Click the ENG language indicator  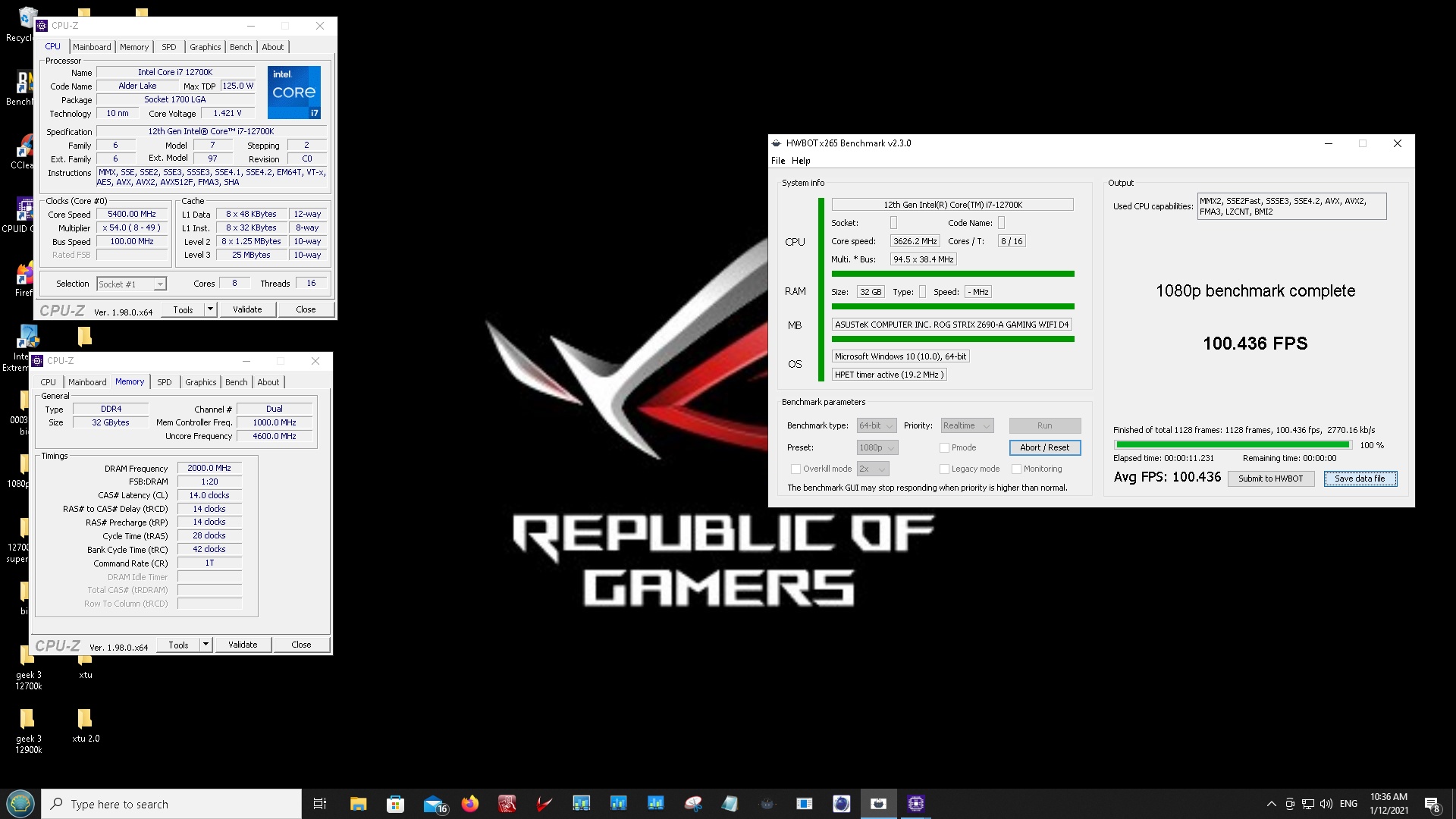click(1348, 804)
